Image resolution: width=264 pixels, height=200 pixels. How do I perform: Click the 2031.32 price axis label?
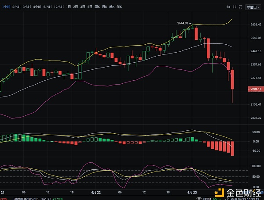pos(256,118)
